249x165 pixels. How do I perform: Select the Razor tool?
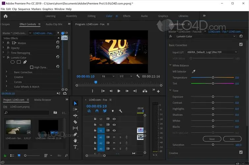tap(75, 122)
